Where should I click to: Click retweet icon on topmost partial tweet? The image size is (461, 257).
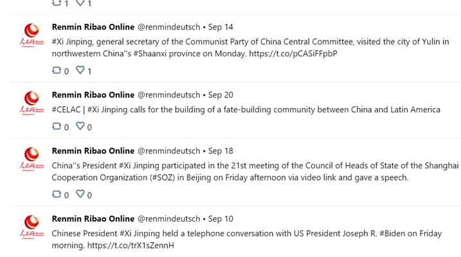(57, 3)
